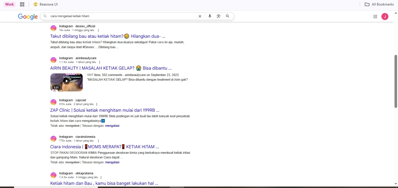
Task: Open 'Takut dibilang bau atau ketiak hitam' result
Action: 108,36
